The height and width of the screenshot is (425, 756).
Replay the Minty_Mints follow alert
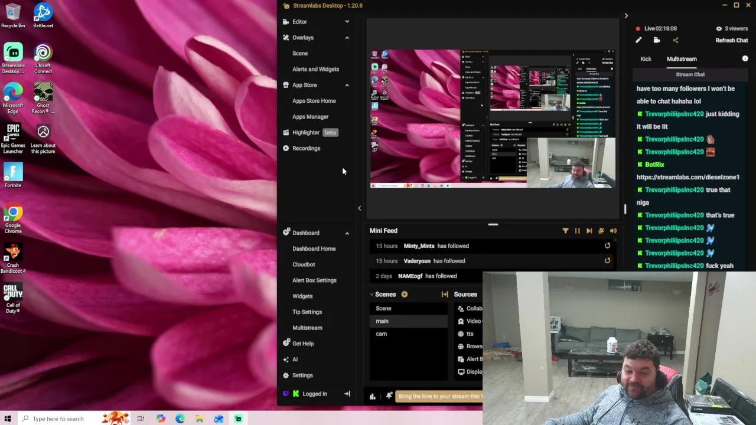607,246
